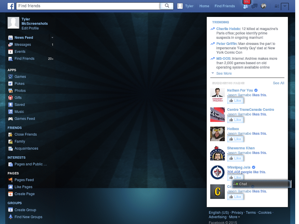Image resolution: width=299 pixels, height=224 pixels.
Task: Click the search magnifier button
Action: 167,6
